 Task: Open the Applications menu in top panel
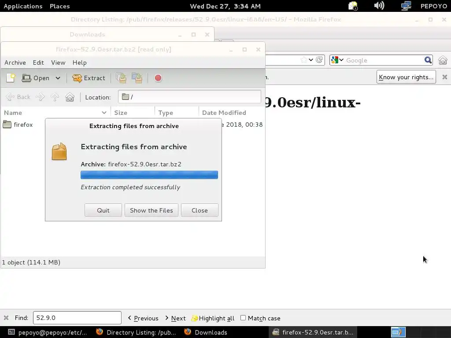[23, 6]
